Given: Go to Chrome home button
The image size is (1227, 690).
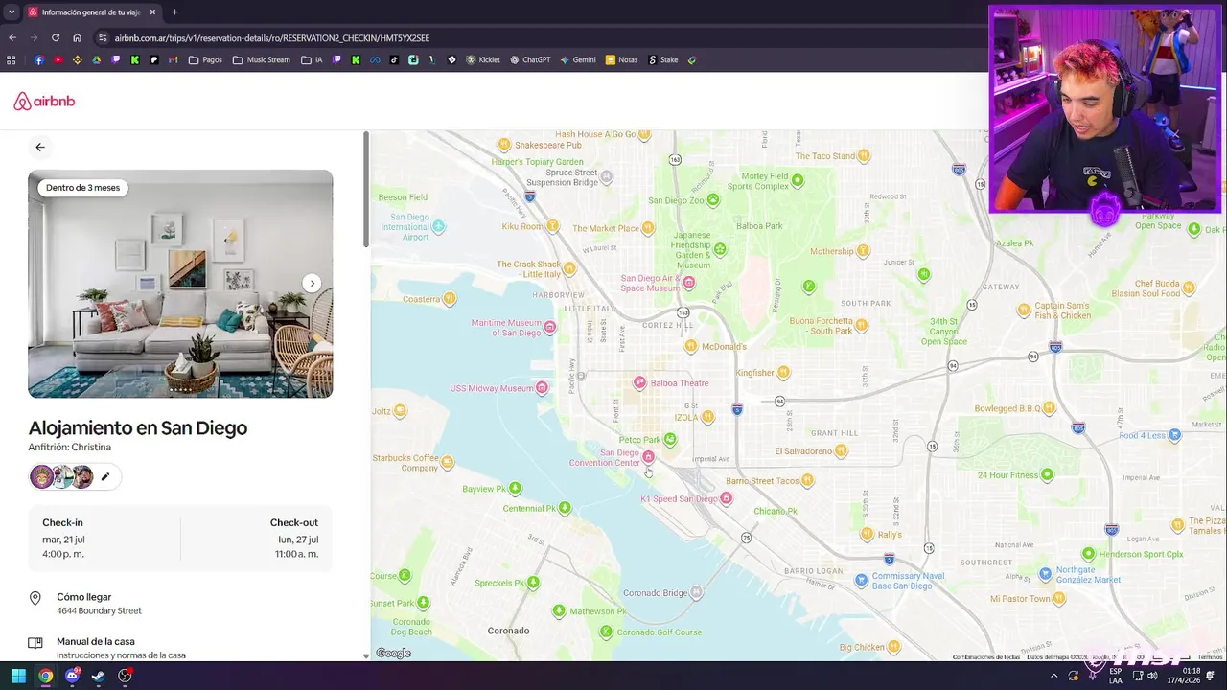Looking at the screenshot, I should click(x=78, y=38).
